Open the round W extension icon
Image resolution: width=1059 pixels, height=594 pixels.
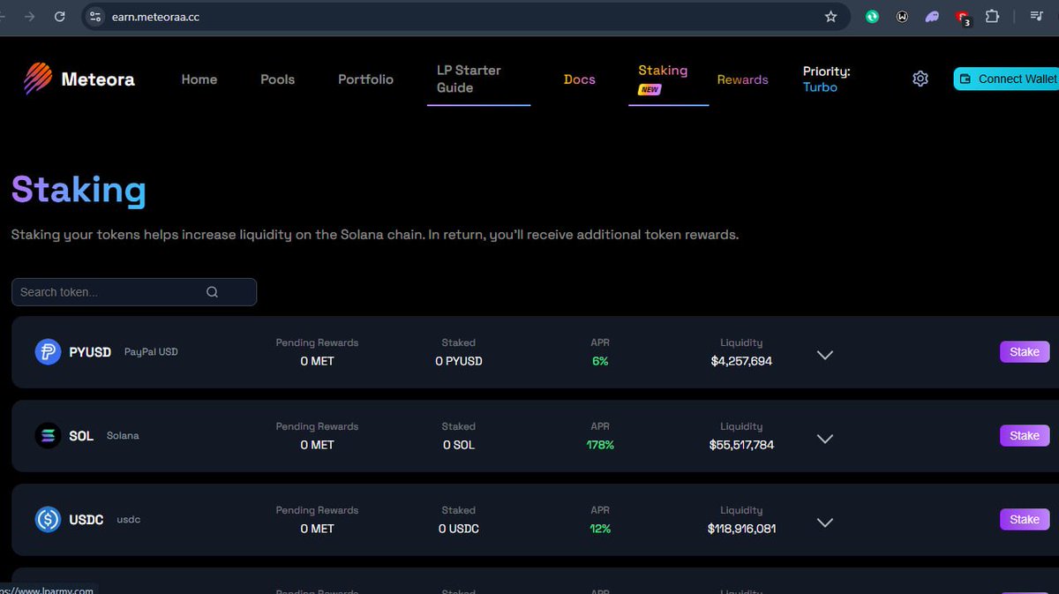click(x=902, y=16)
